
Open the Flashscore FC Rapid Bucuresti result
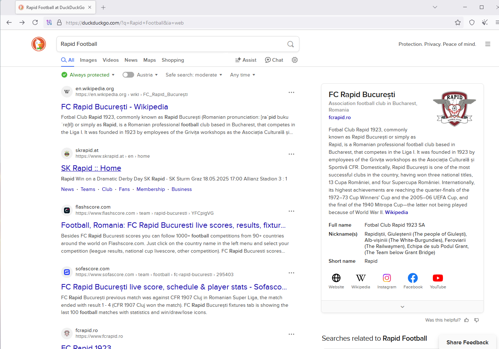174,225
